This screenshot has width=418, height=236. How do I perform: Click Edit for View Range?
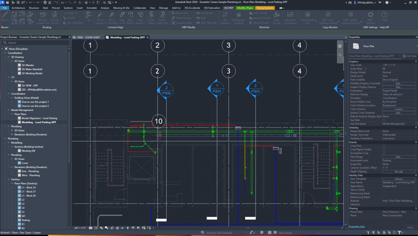(x=398, y=157)
